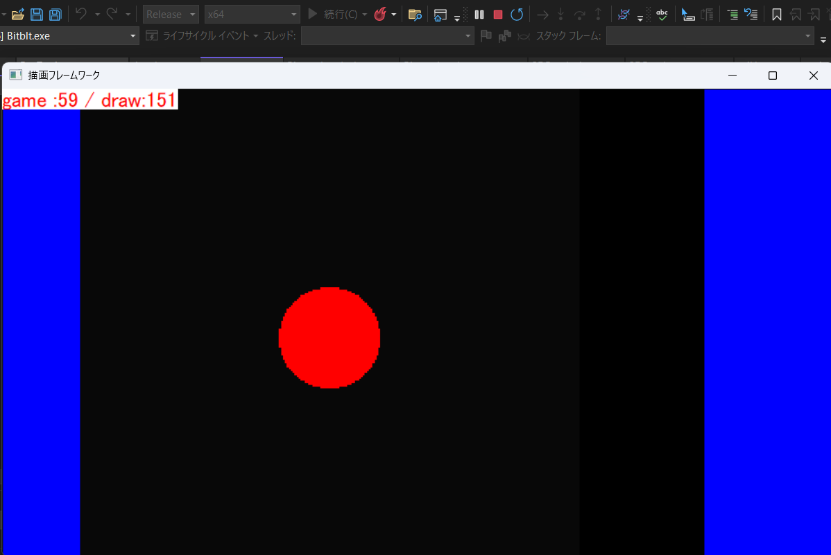Maximize the 描画フレームワーク window
831x555 pixels.
click(772, 76)
